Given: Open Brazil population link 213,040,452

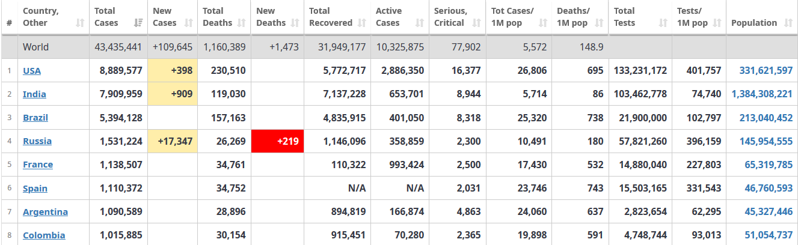Looking at the screenshot, I should pyautogui.click(x=766, y=117).
